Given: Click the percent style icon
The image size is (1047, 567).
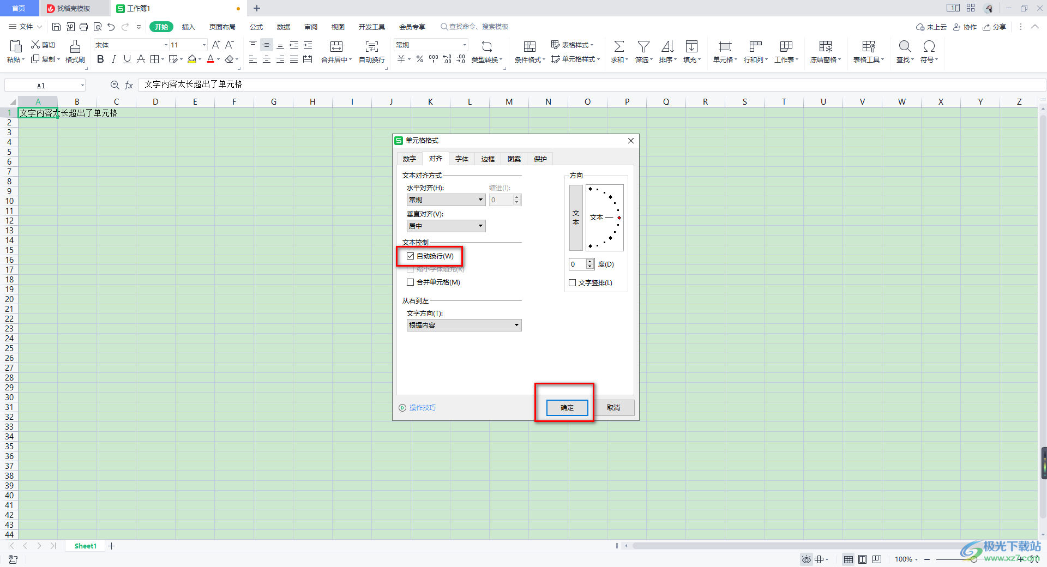Looking at the screenshot, I should pyautogui.click(x=420, y=59).
